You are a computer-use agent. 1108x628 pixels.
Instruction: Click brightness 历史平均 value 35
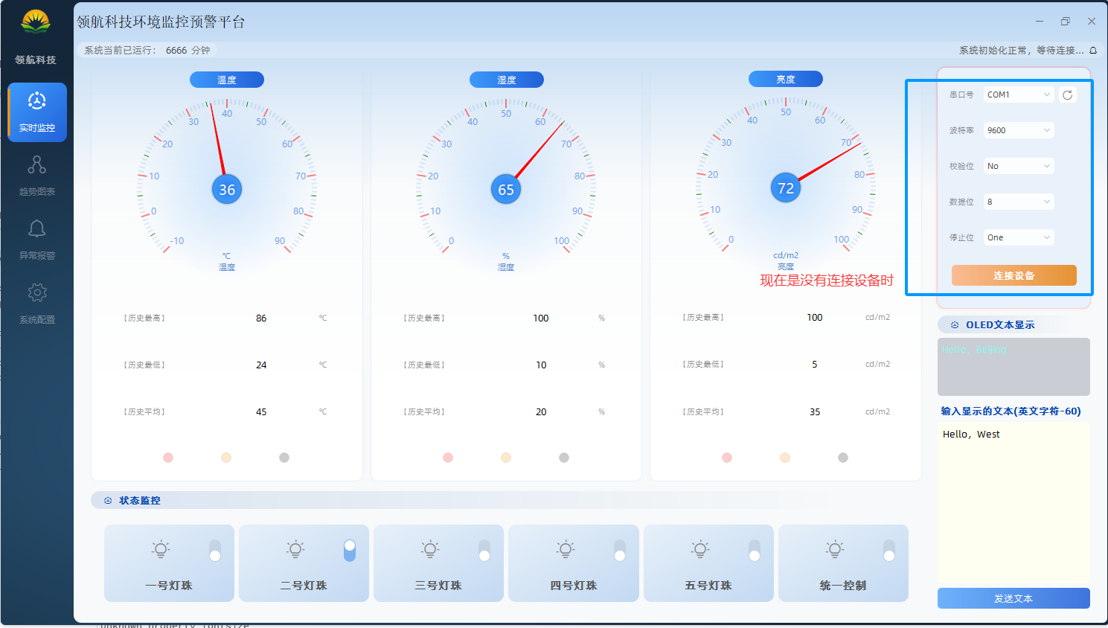815,411
